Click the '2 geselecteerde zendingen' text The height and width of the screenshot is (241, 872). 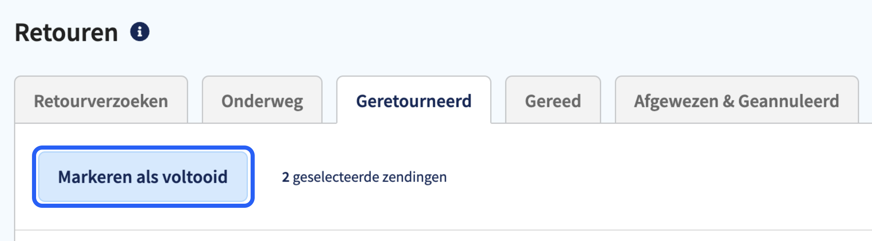click(x=364, y=177)
